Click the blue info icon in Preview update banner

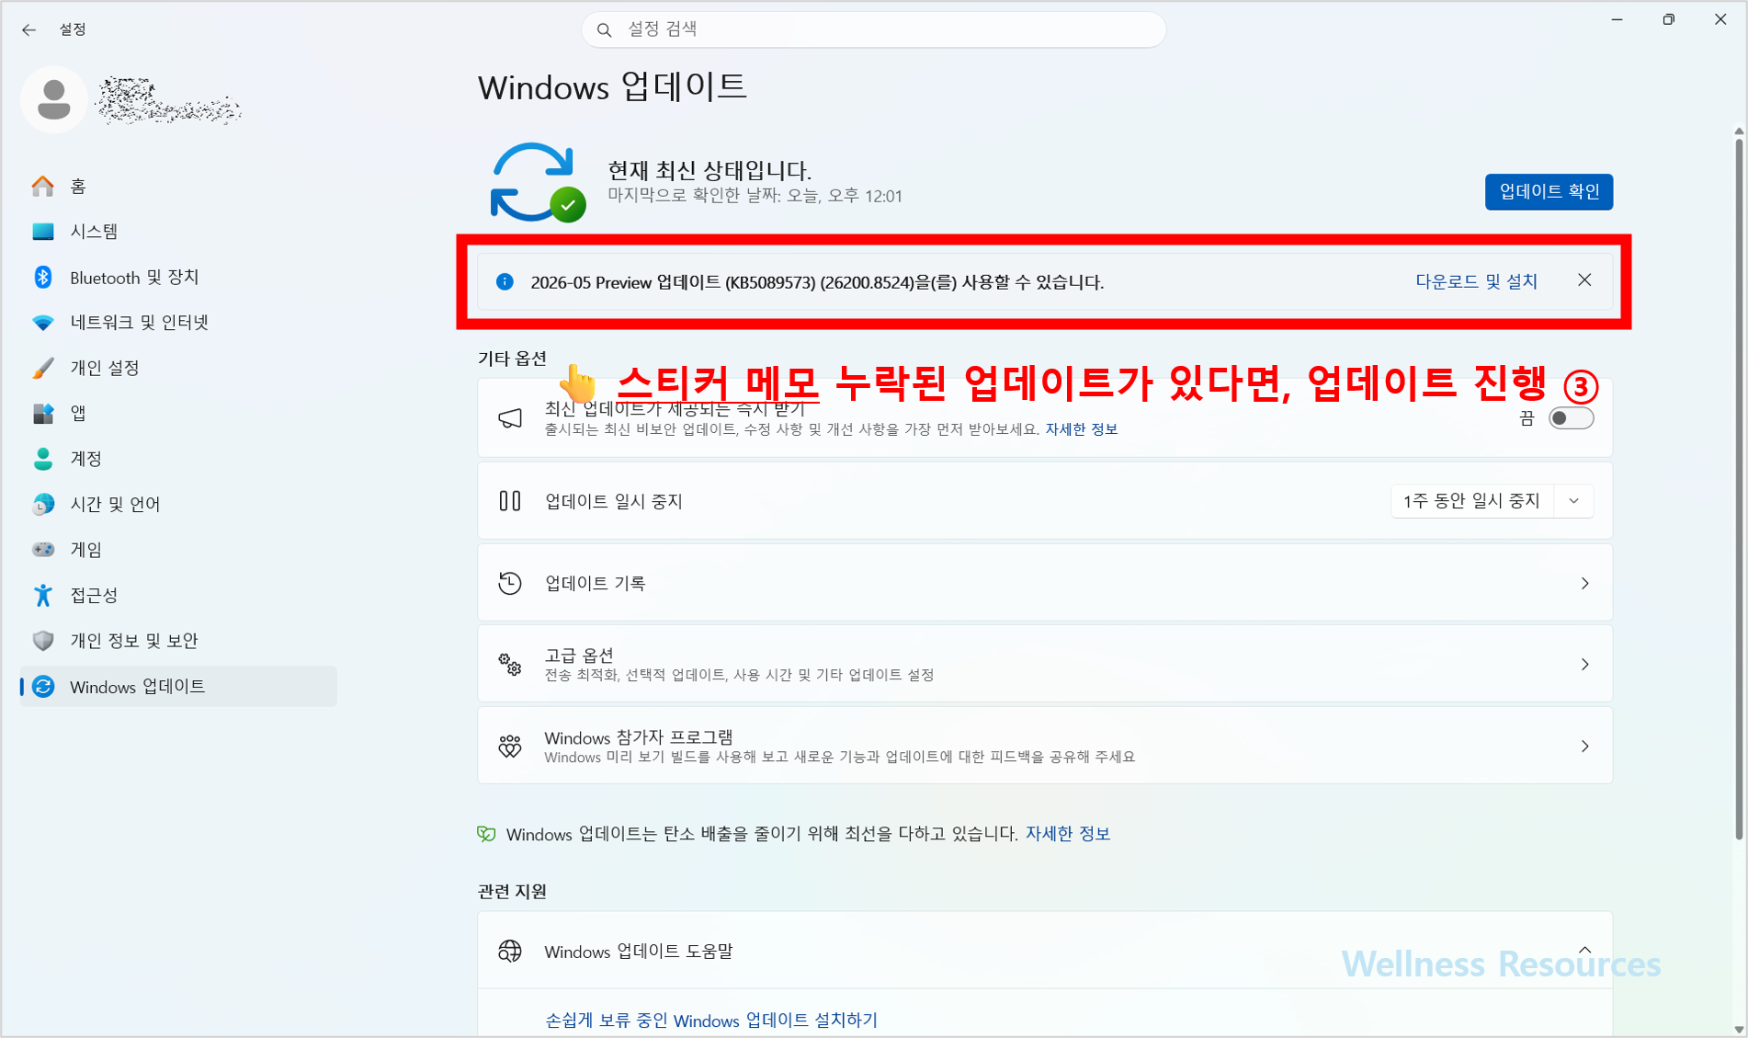(x=505, y=281)
